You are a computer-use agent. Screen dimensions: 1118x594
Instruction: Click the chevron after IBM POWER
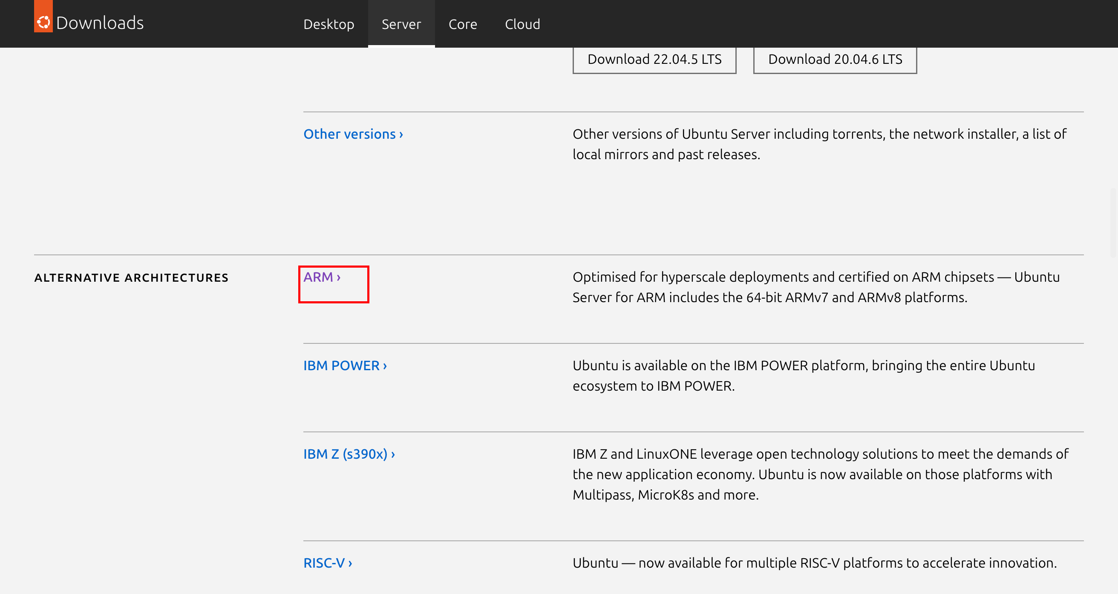[x=385, y=366]
